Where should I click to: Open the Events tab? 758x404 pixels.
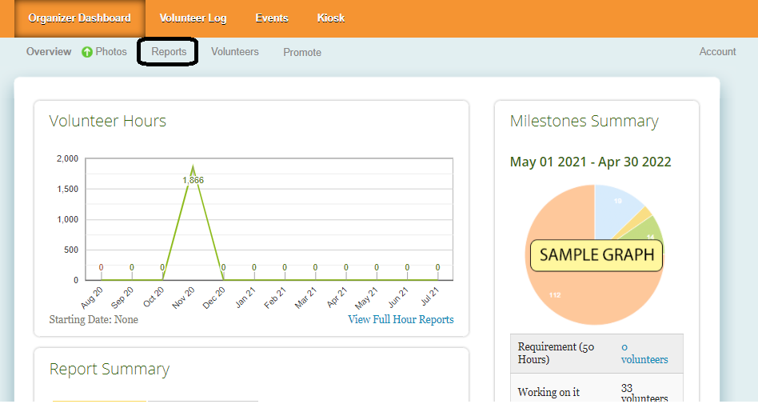pyautogui.click(x=272, y=18)
